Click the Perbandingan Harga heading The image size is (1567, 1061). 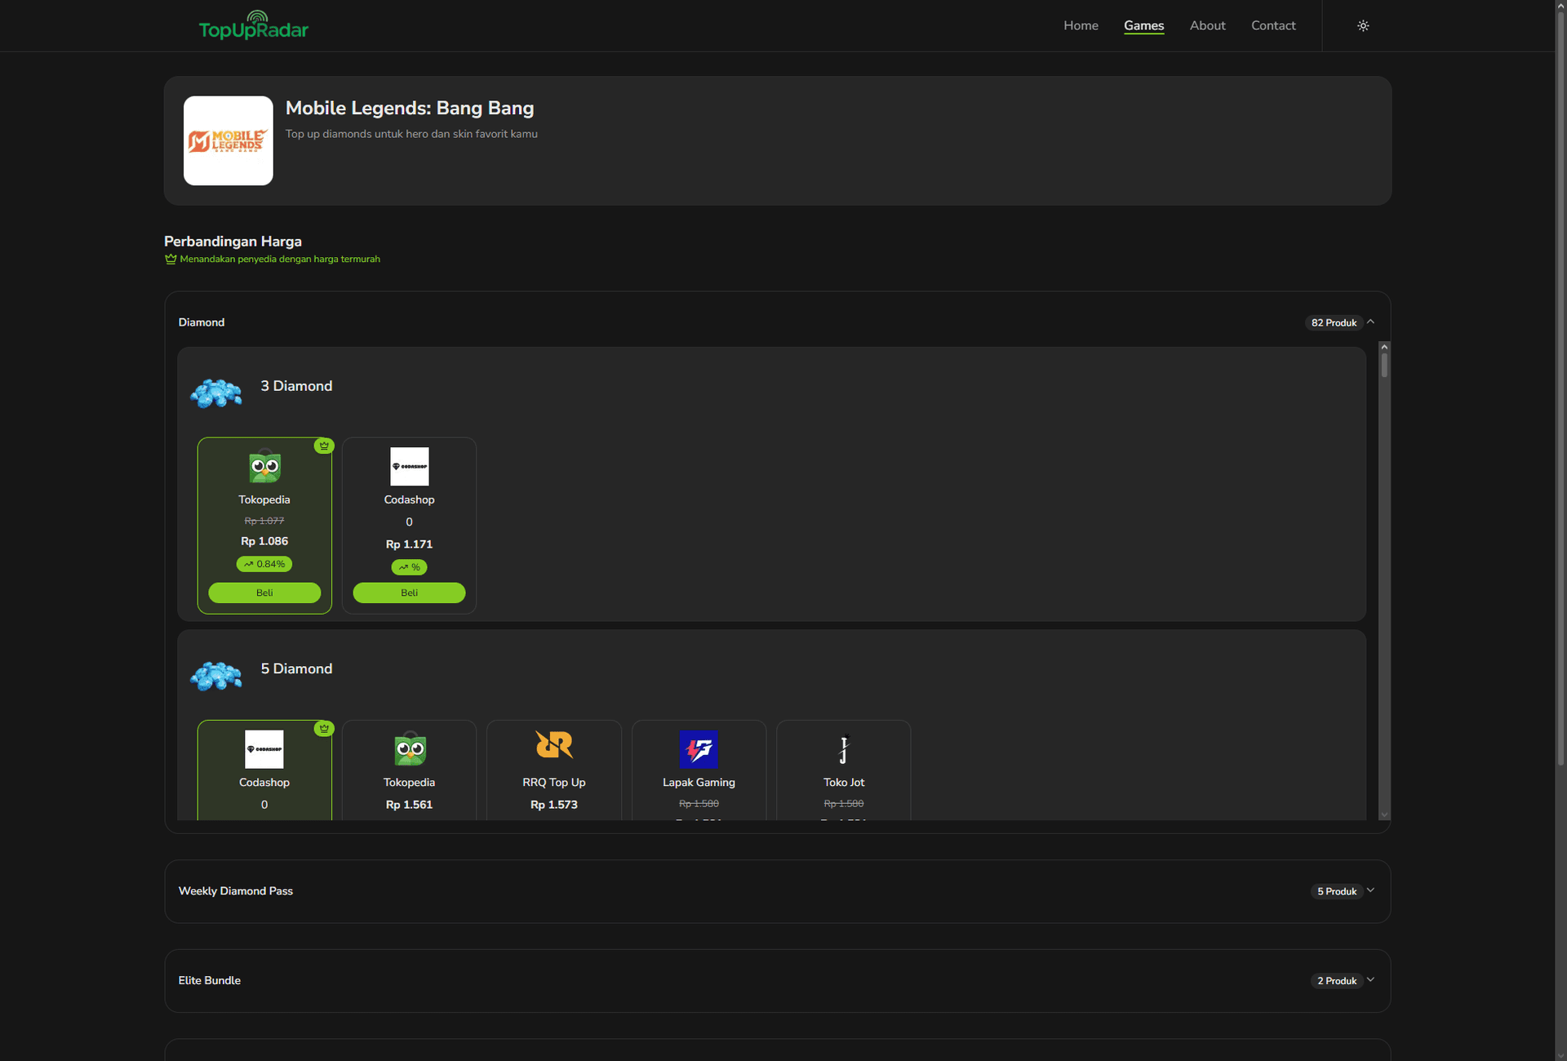click(233, 242)
